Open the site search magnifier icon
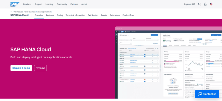 tap(200, 4)
